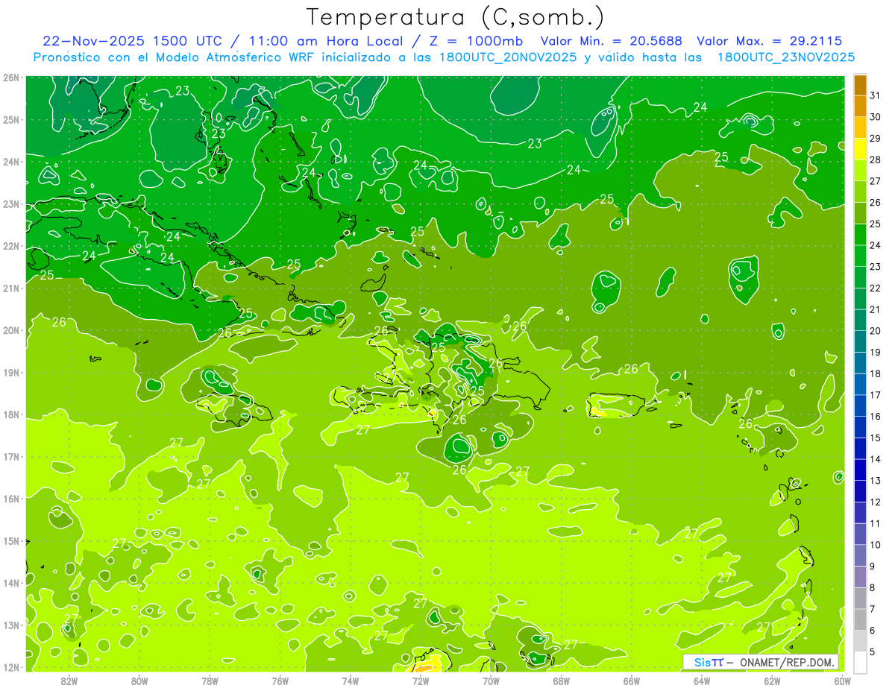Click the "13N" latitude axis label
The width and height of the screenshot is (895, 691).
11,625
